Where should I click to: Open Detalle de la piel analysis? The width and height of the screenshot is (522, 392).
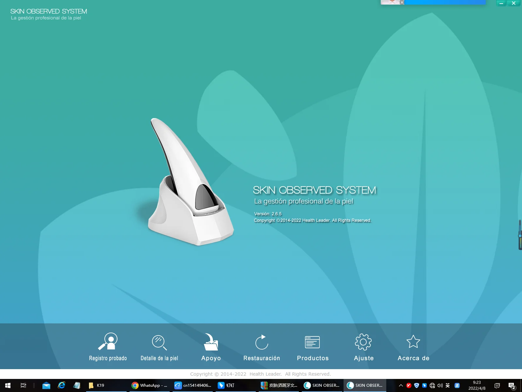pos(159,347)
